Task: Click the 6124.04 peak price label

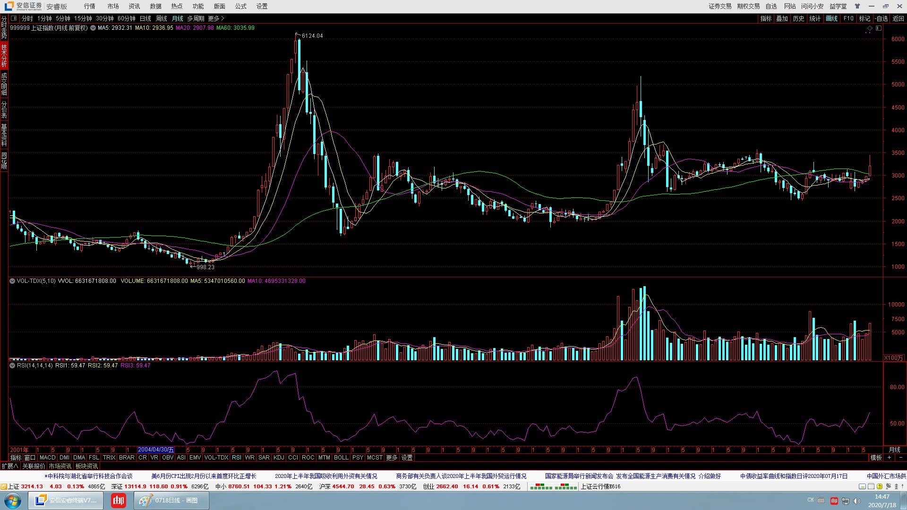Action: 312,36
